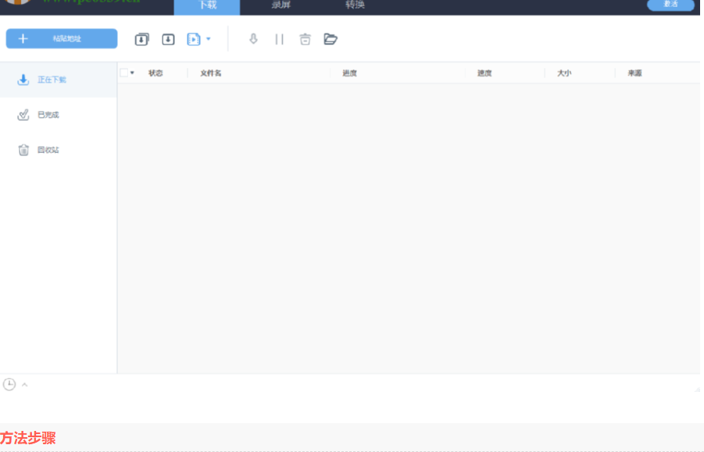Screen dimensions: 704x452
Task: Select 正在下载 in the sidebar
Action: [59, 80]
